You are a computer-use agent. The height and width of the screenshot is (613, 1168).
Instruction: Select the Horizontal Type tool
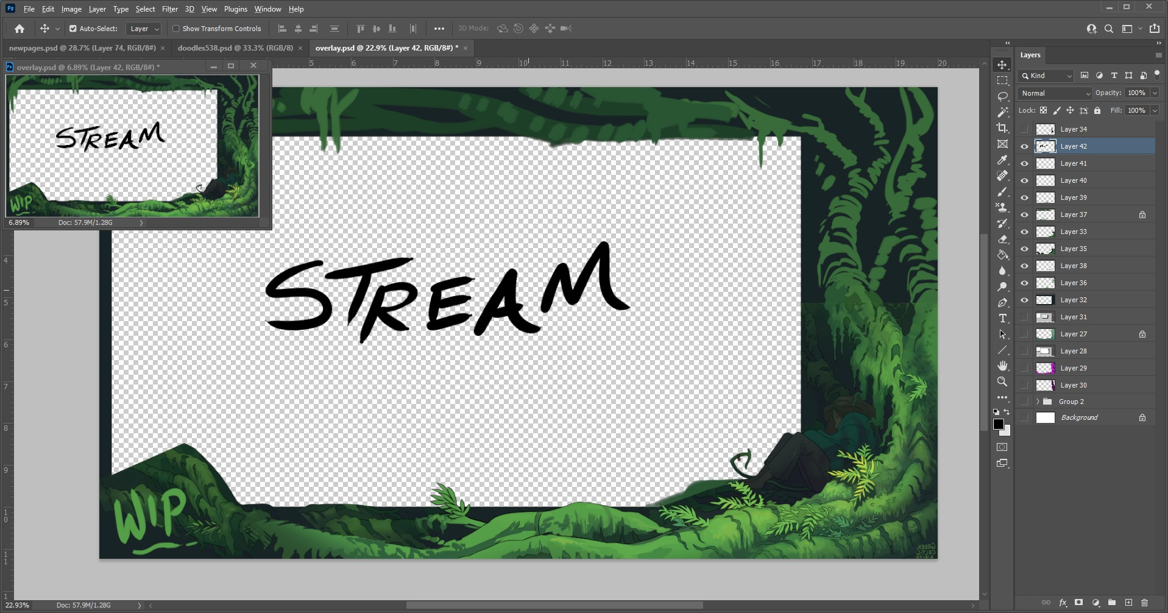[1002, 318]
